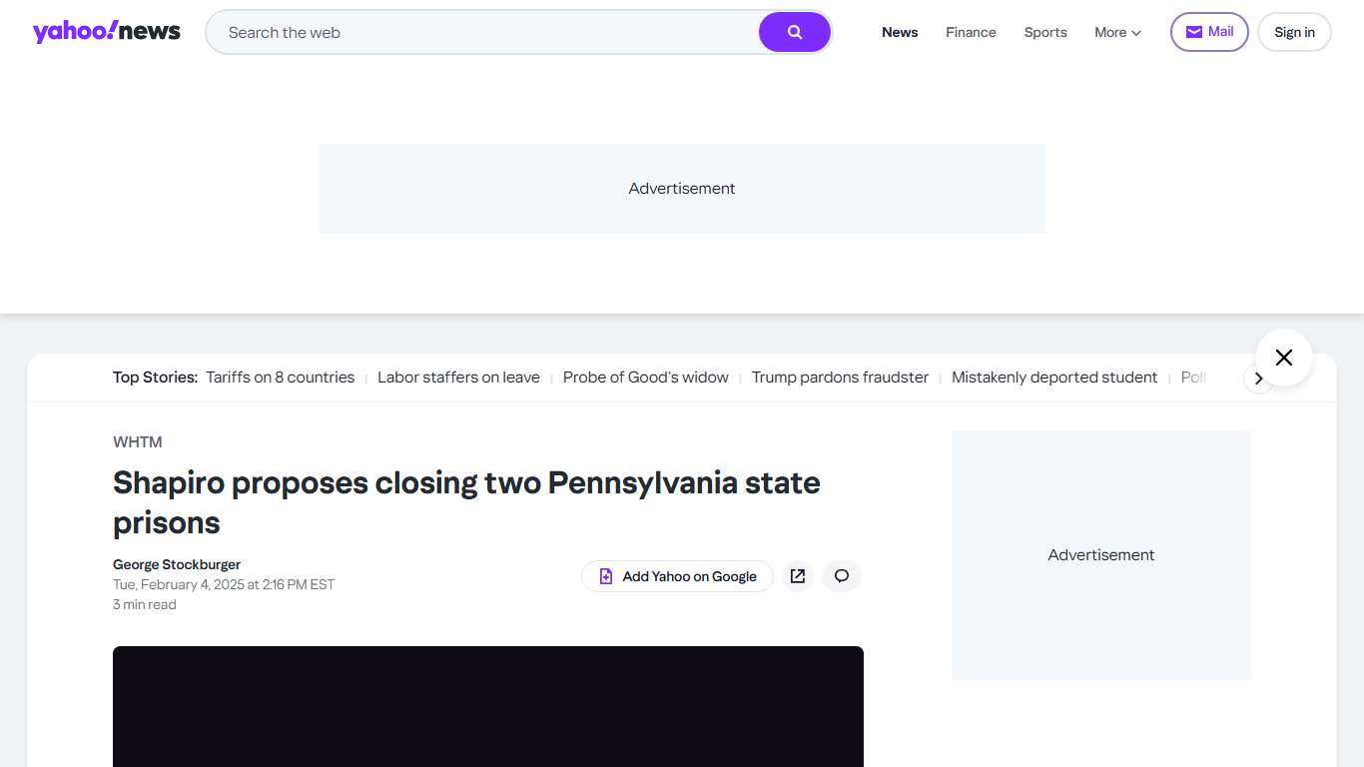The image size is (1364, 767).
Task: Expand the More dropdown menu
Action: click(x=1117, y=32)
